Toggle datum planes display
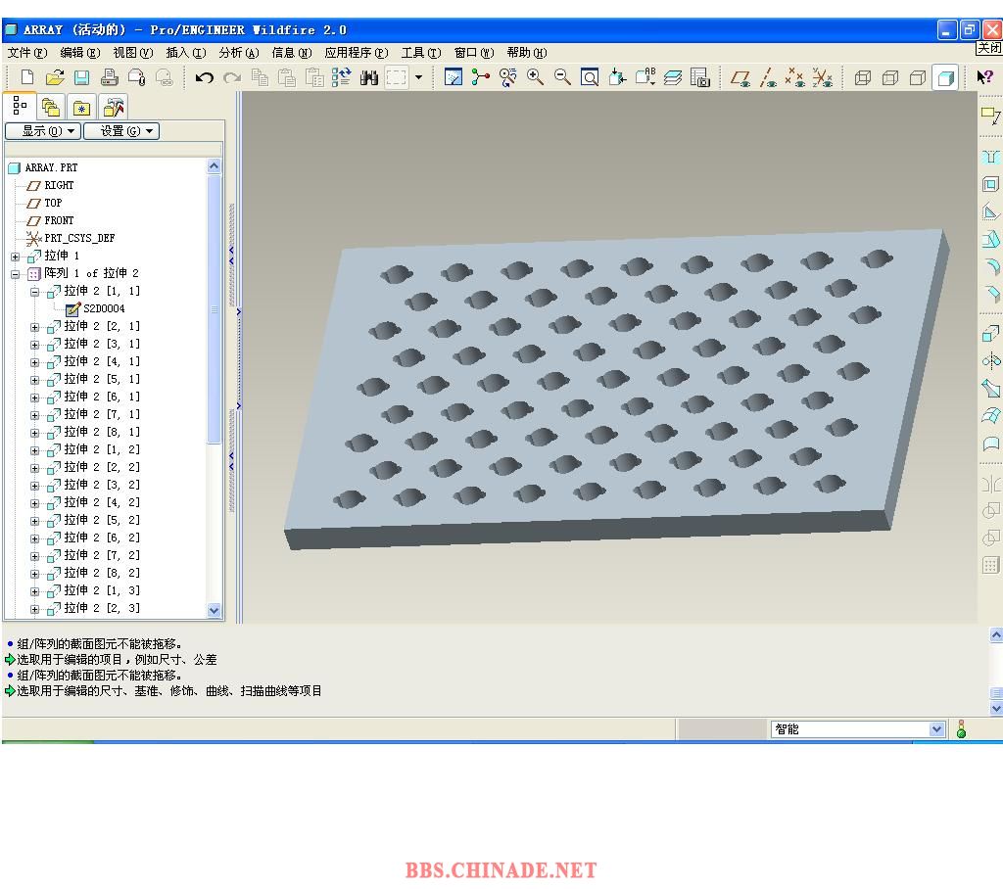The width and height of the screenshot is (1003, 889). click(740, 77)
